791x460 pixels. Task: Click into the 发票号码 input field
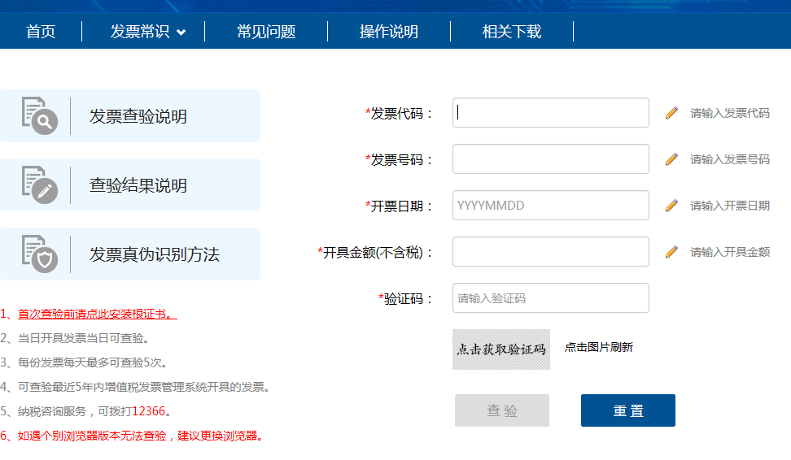(551, 159)
